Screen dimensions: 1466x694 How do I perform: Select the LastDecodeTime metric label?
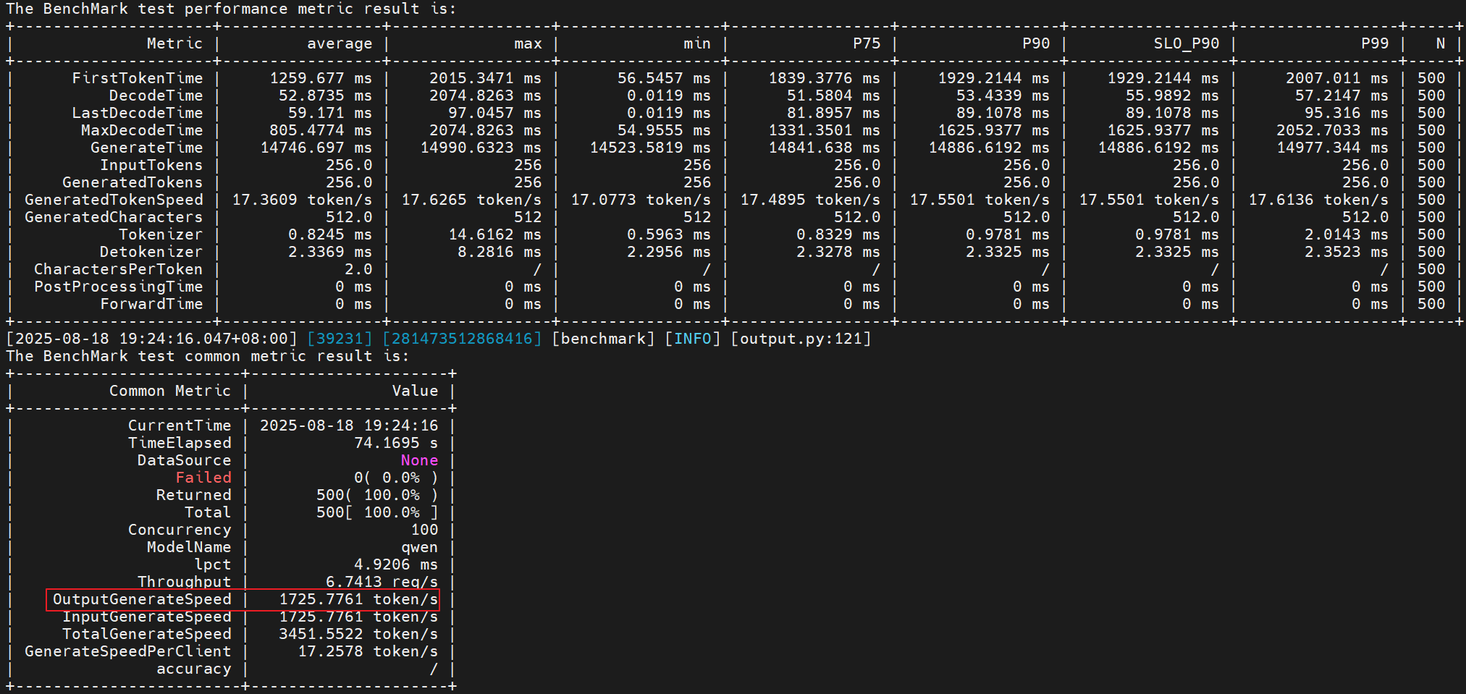138,113
